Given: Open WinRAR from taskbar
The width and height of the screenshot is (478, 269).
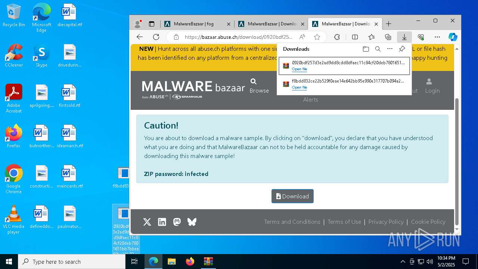Looking at the screenshot, I should (x=208, y=262).
